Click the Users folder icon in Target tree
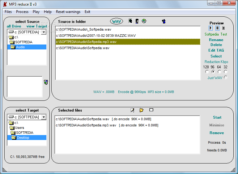This screenshot has width=238, height=174. pos(12,128)
